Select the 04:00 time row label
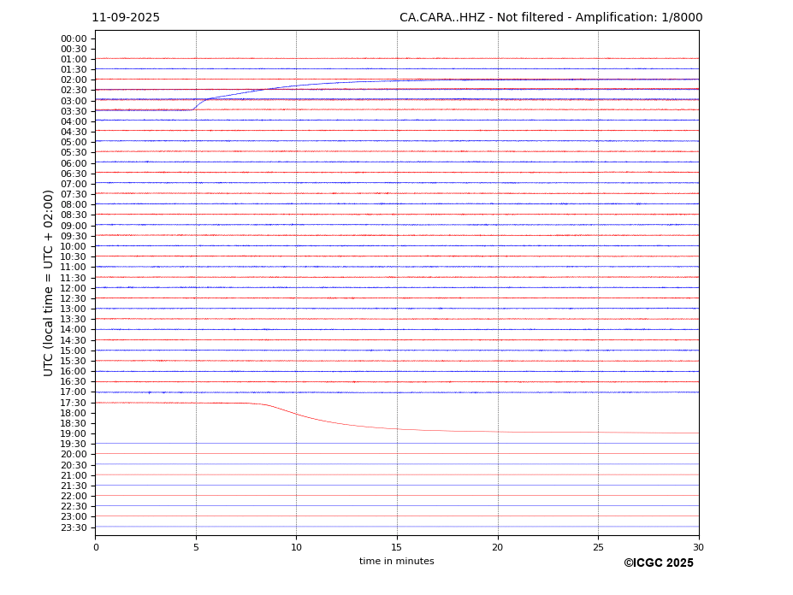 tap(74, 122)
